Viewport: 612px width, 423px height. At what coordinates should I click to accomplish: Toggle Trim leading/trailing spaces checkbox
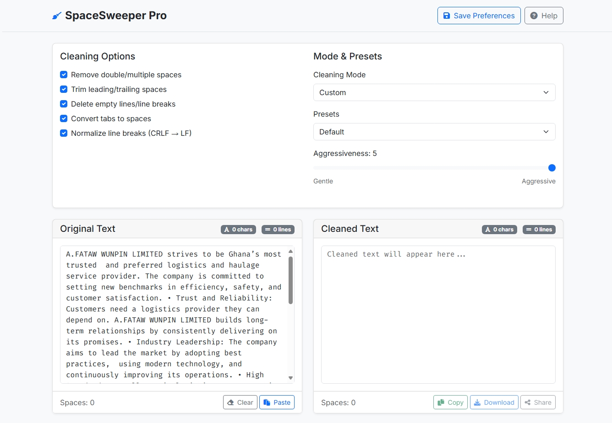click(x=64, y=89)
